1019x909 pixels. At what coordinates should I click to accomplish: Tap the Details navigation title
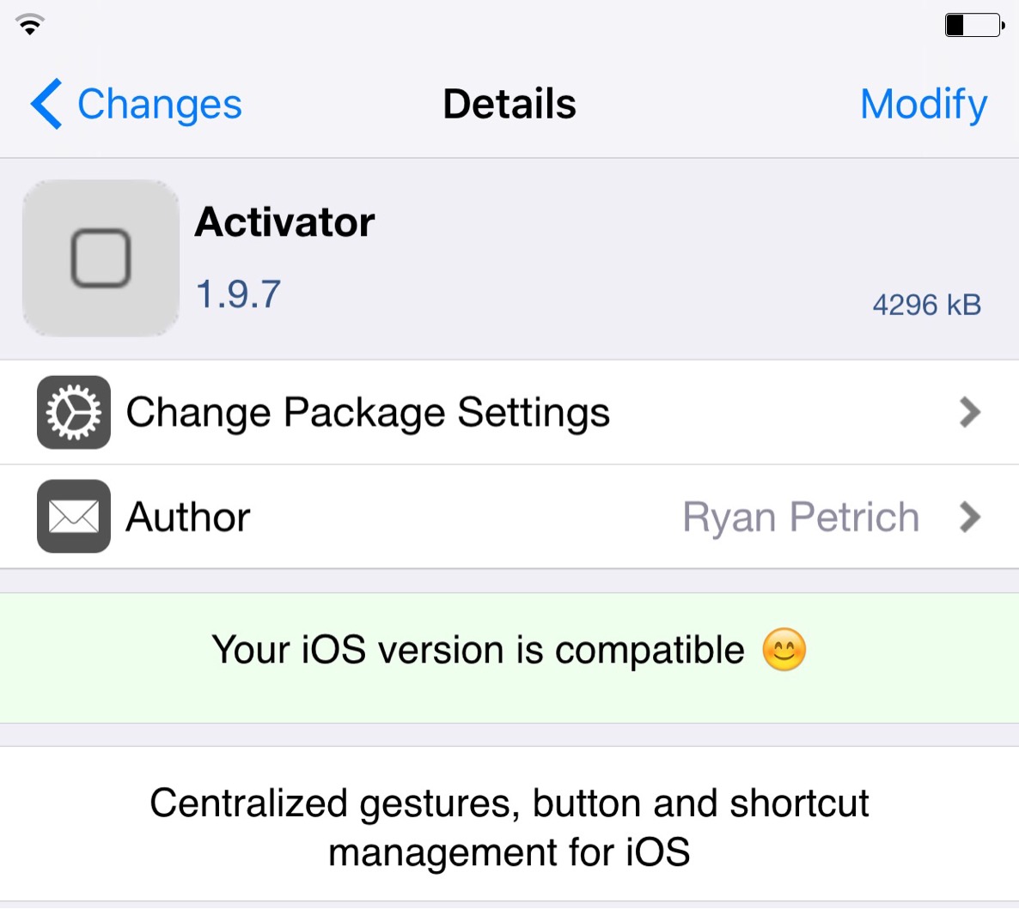[509, 104]
